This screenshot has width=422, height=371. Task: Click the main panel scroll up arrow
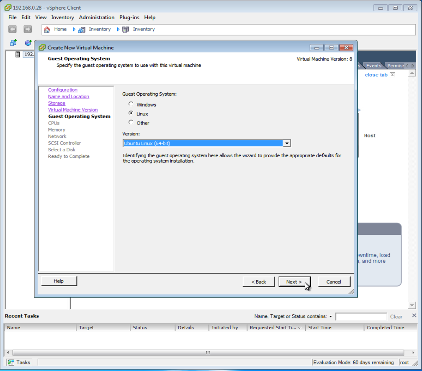click(412, 74)
